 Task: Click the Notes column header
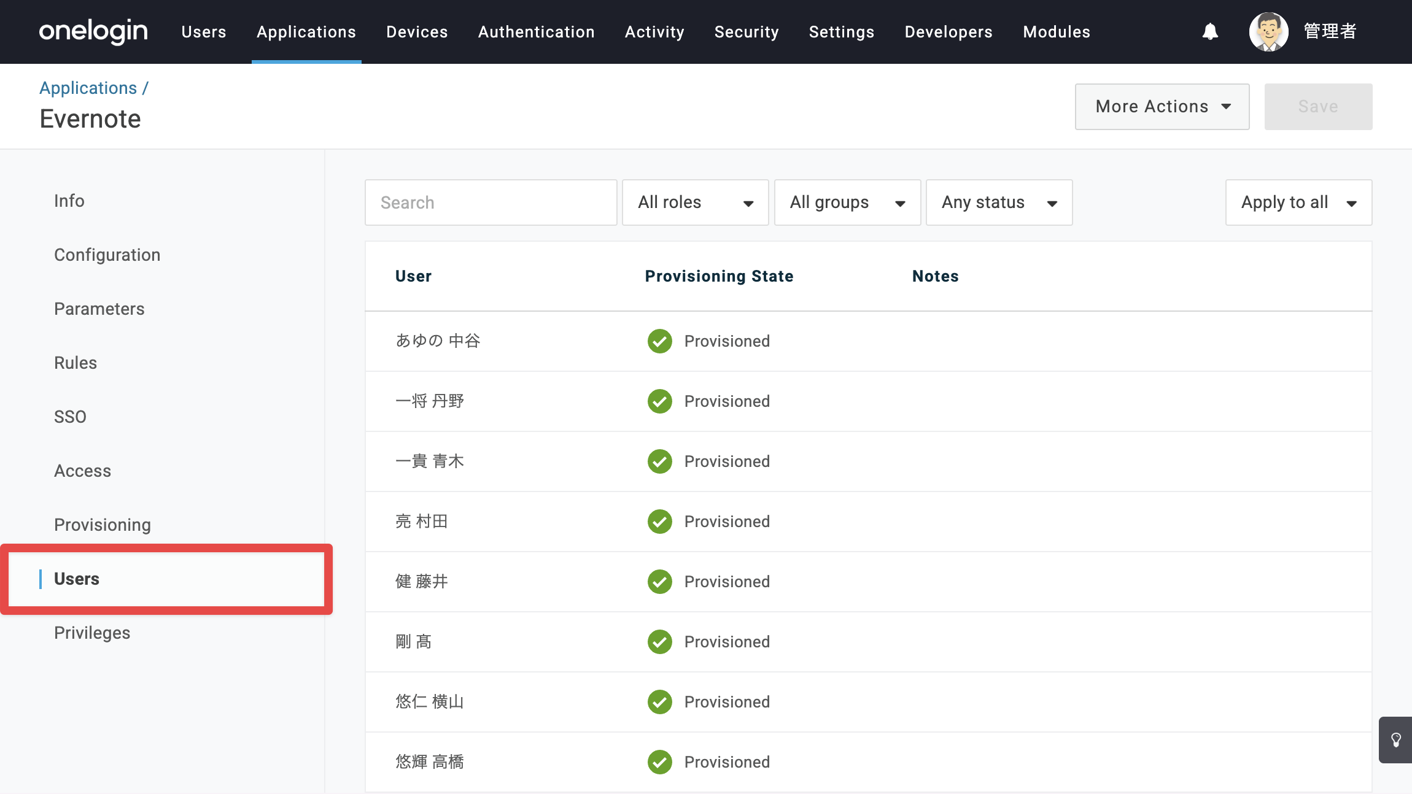coord(935,276)
